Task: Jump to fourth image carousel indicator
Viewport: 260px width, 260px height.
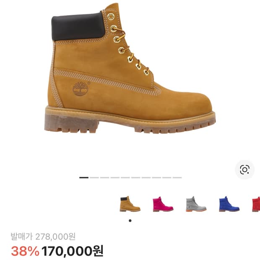Action: click(x=115, y=177)
